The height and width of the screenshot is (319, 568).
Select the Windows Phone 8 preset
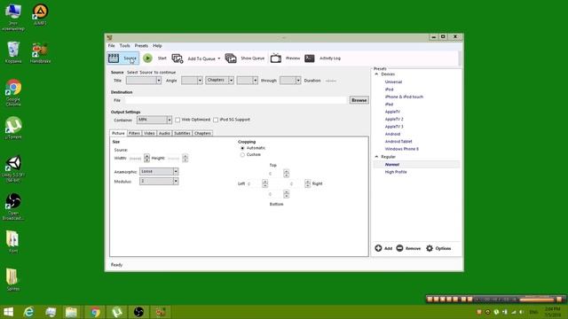coord(402,149)
